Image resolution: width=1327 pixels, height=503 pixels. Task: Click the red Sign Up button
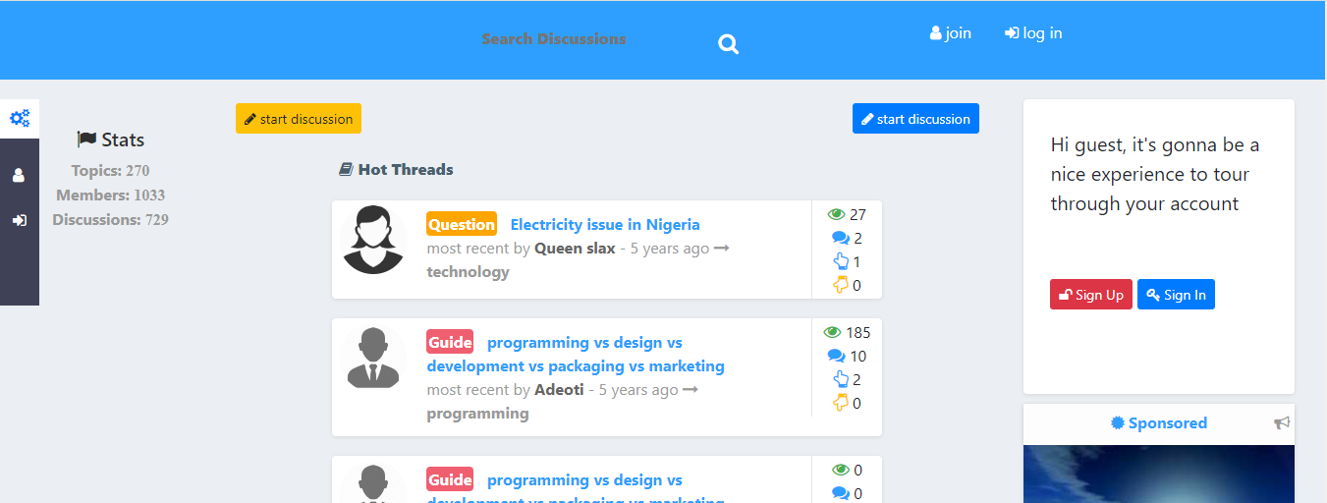click(1091, 295)
